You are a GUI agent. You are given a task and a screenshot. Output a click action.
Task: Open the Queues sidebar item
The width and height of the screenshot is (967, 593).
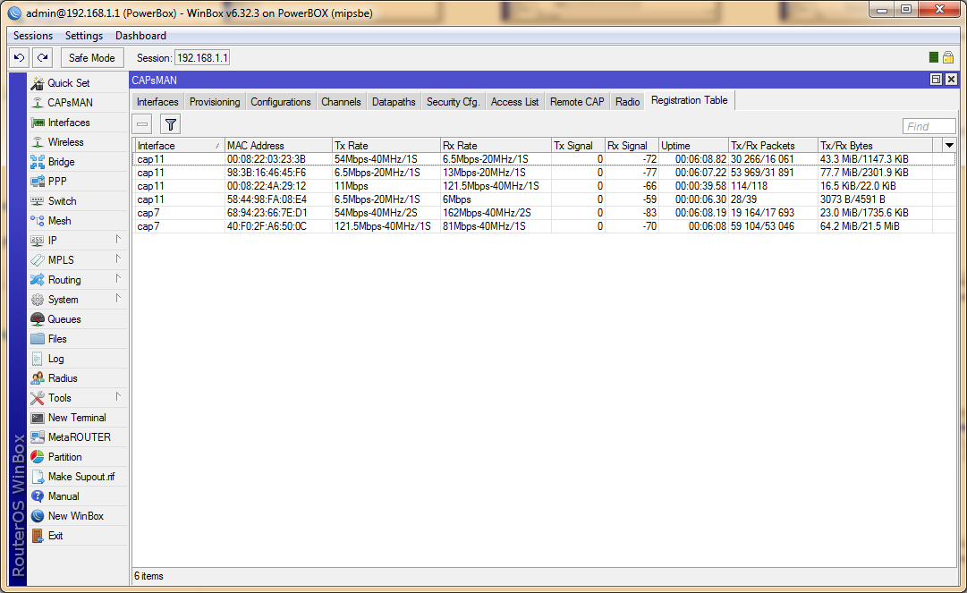[64, 319]
